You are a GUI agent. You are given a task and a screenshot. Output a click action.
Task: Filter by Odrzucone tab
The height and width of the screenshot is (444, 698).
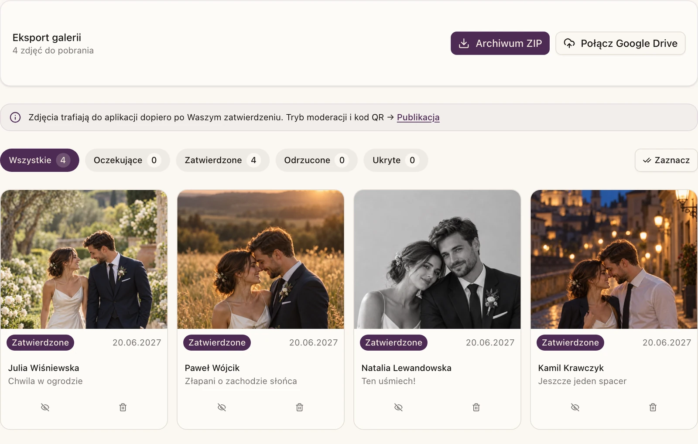point(316,160)
